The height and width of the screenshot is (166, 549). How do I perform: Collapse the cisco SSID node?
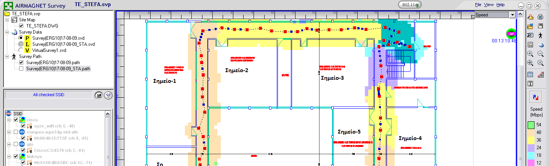coord(9,120)
